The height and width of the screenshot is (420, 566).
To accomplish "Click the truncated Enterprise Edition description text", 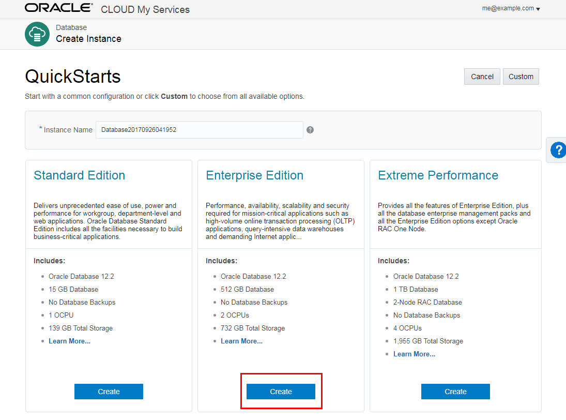I will pos(277,221).
